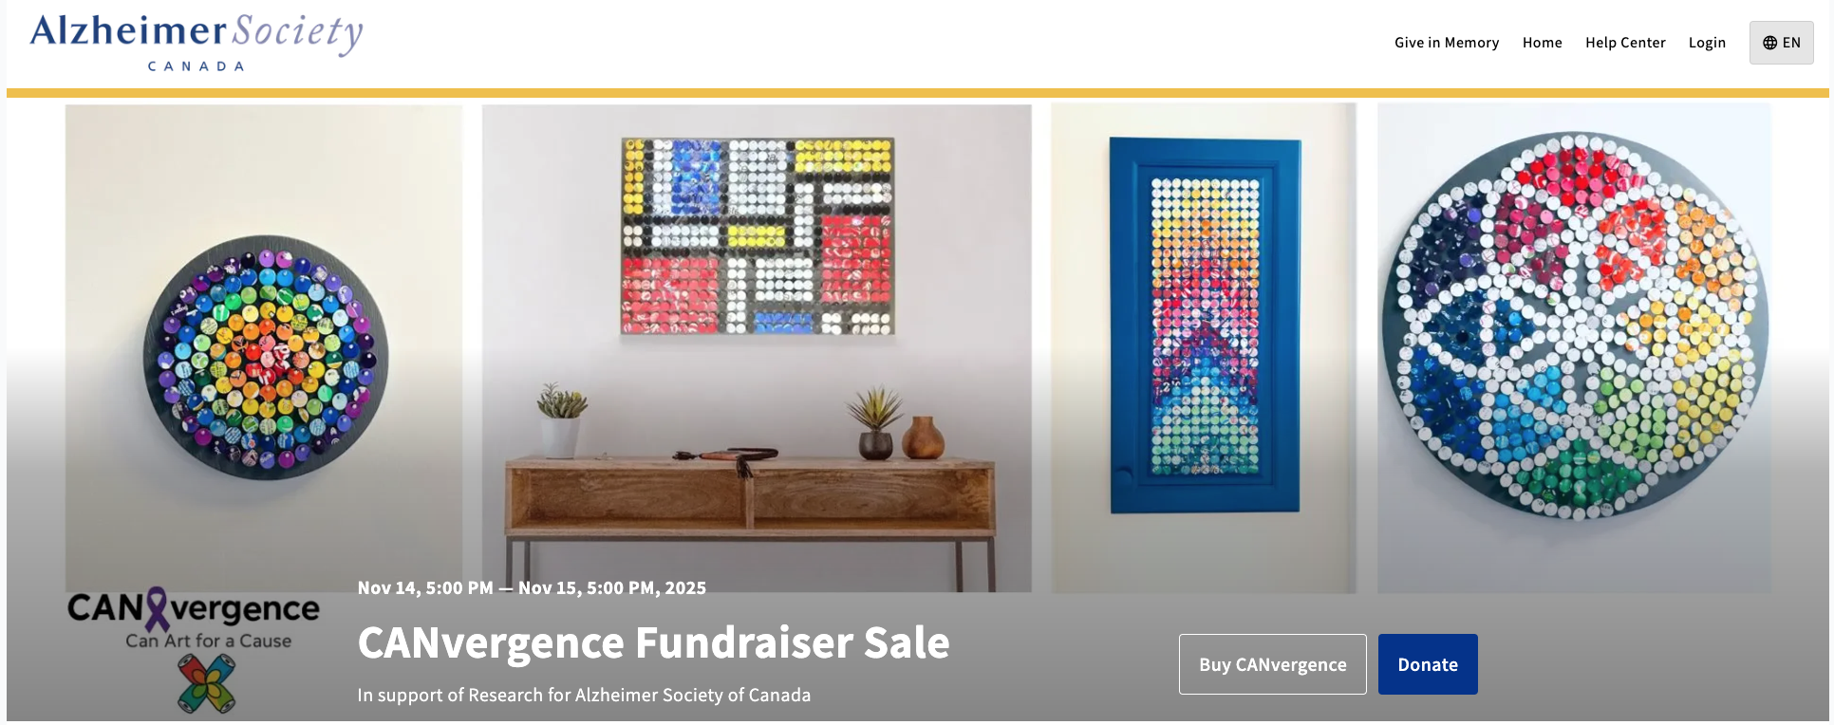Click the purple ribbon in CANvergence logo
Screen dimensions: 1834x725
tap(157, 608)
